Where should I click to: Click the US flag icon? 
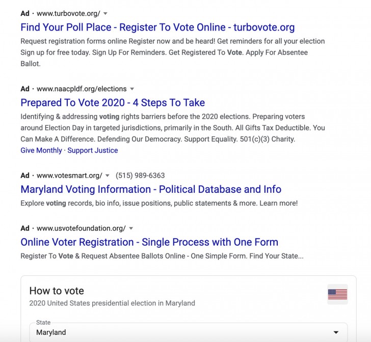(x=337, y=294)
